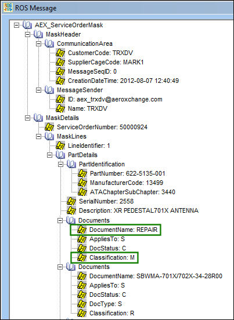Screen dimensions: 234x320
Task: Collapse the Documents node containing REPAIR
Action: coord(60,221)
